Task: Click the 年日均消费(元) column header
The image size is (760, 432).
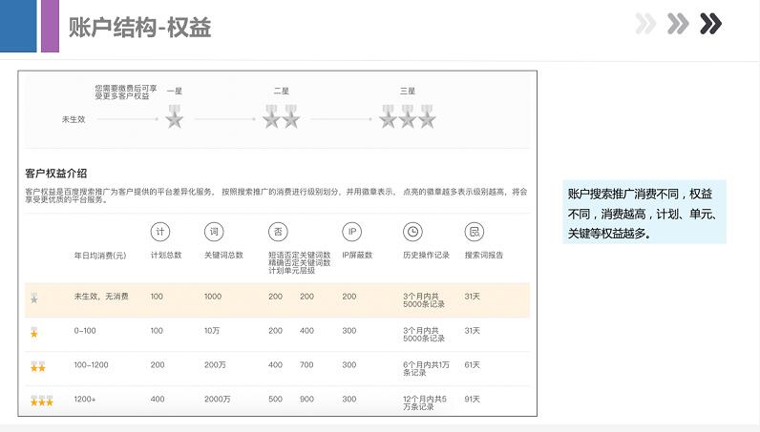Action: click(x=101, y=256)
